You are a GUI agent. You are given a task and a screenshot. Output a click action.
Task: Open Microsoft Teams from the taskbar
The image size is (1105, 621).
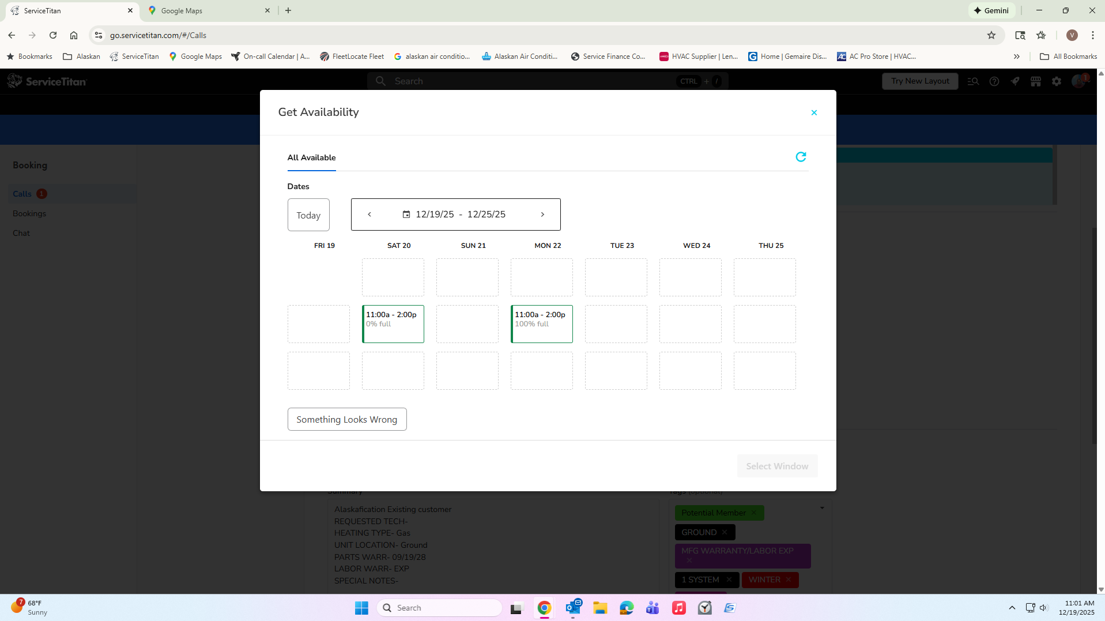coord(653,608)
